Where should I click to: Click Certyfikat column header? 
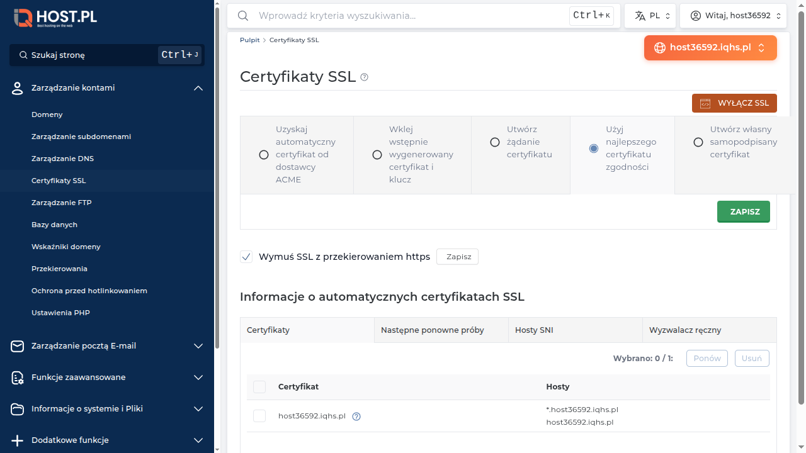298,387
